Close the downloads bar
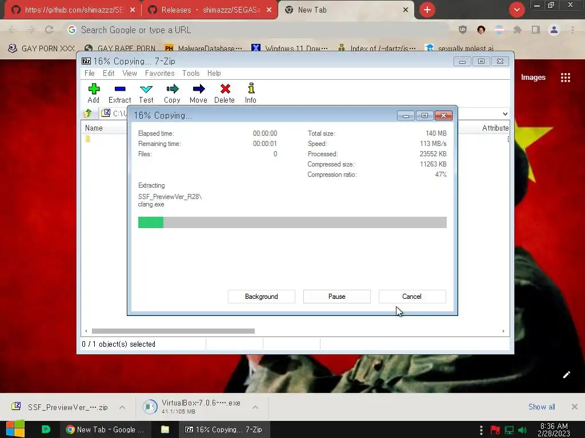The image size is (585, 438). tap(575, 407)
